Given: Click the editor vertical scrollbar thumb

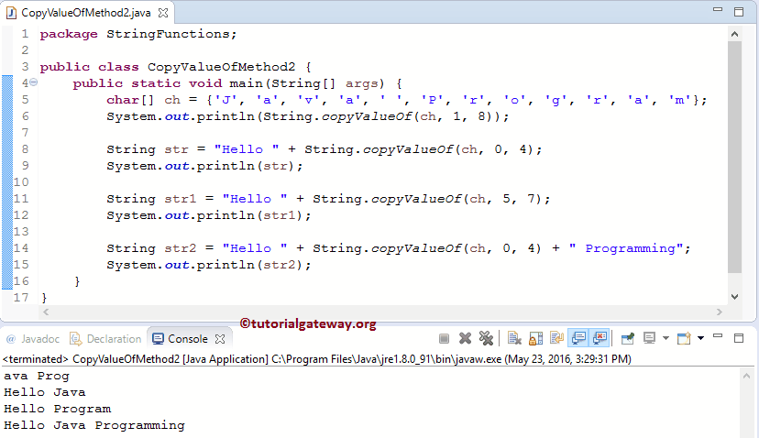Looking at the screenshot, I should [734, 158].
